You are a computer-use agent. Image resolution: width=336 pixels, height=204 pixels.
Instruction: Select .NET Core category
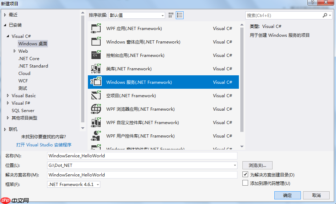coord(29,58)
